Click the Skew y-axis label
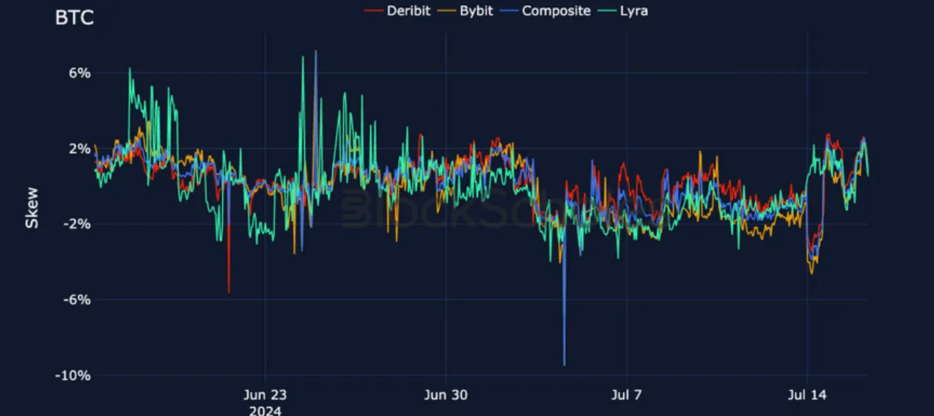This screenshot has height=416, width=934. point(32,207)
